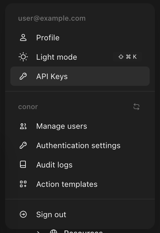160x233 pixels.
Task: Click the key icon beside Authentication settings
Action: (x=23, y=145)
